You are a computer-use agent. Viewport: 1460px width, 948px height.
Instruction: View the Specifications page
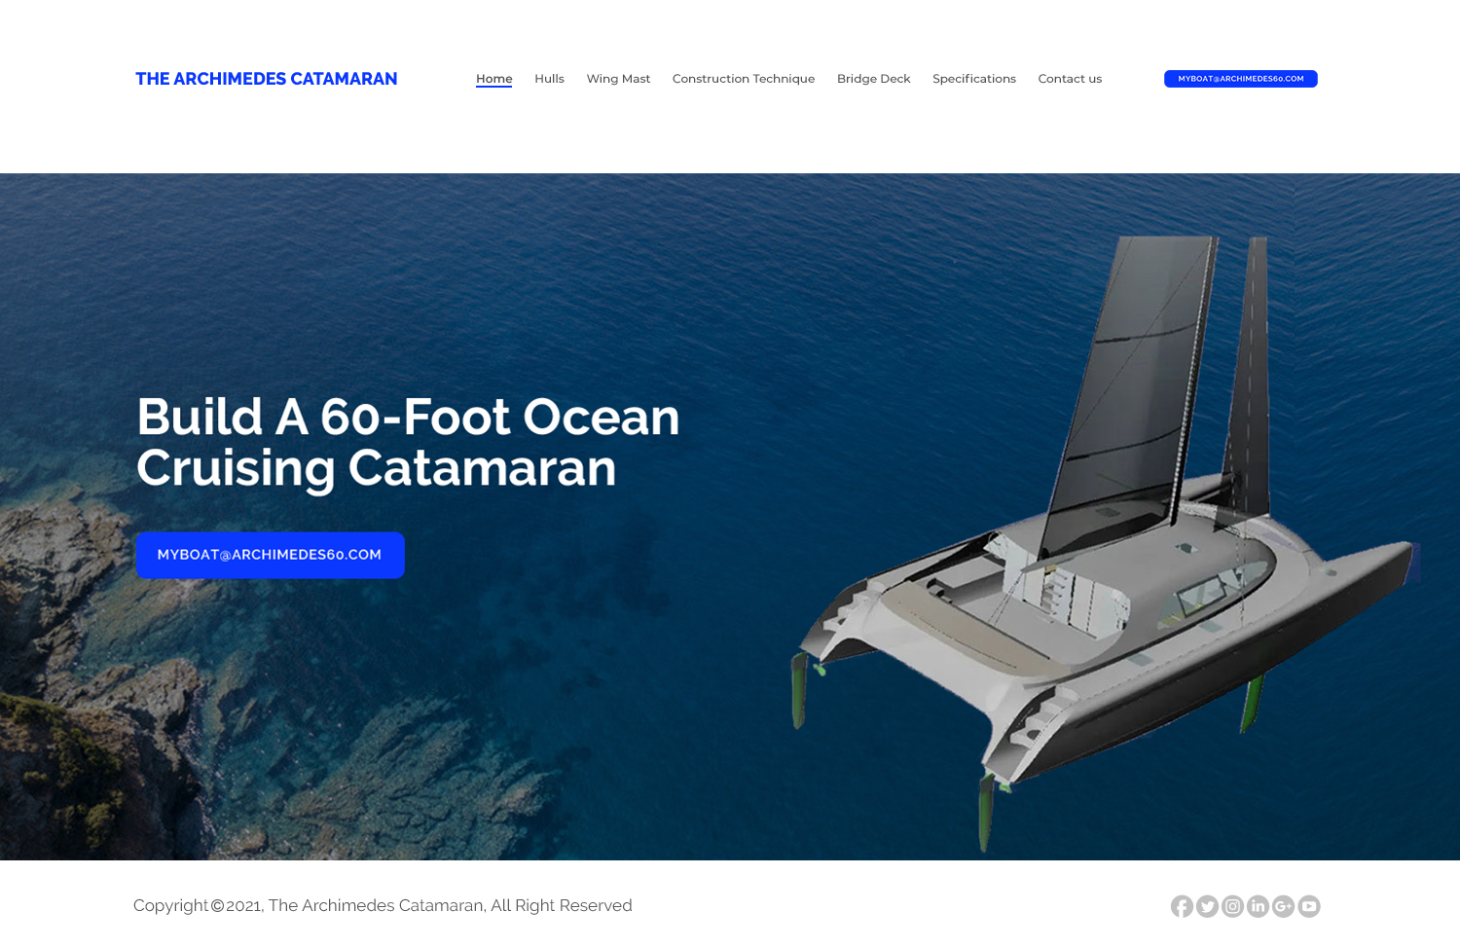[974, 79]
